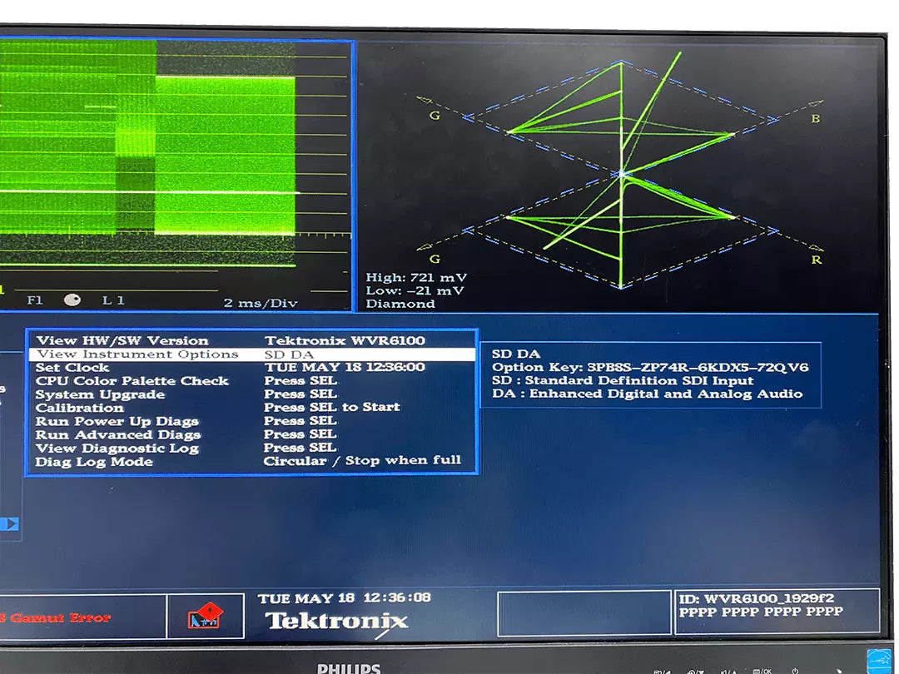Choose CPU Color Palette Check

(x=132, y=380)
